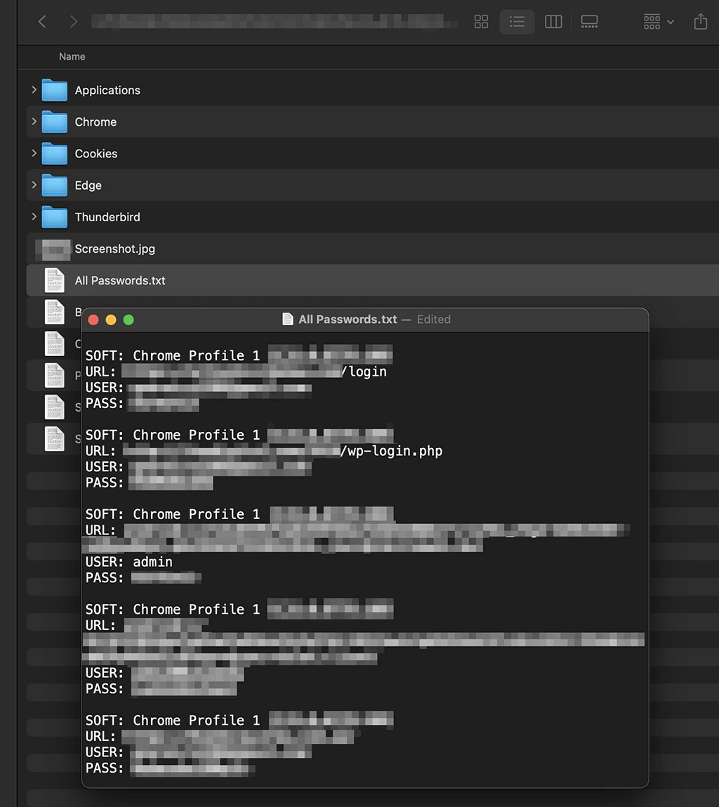Click the Thunderbird folder icon
719x807 pixels.
point(54,217)
